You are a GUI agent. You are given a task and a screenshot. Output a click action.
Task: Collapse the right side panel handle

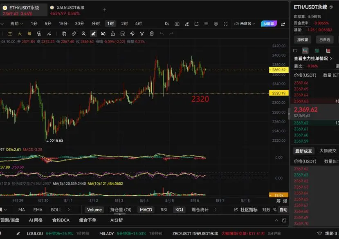coord(289,114)
